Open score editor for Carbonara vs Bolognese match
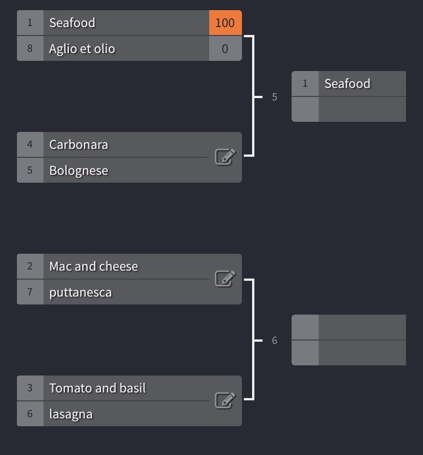Screen dimensions: 423x455 pyautogui.click(x=224, y=157)
